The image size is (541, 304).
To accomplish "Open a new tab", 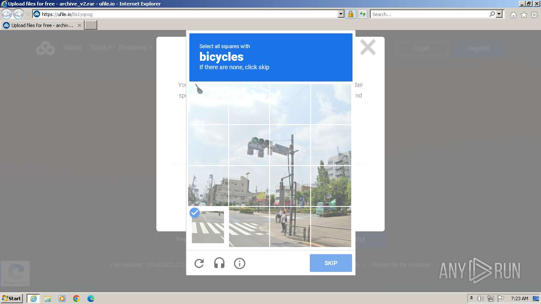I will pos(91,25).
